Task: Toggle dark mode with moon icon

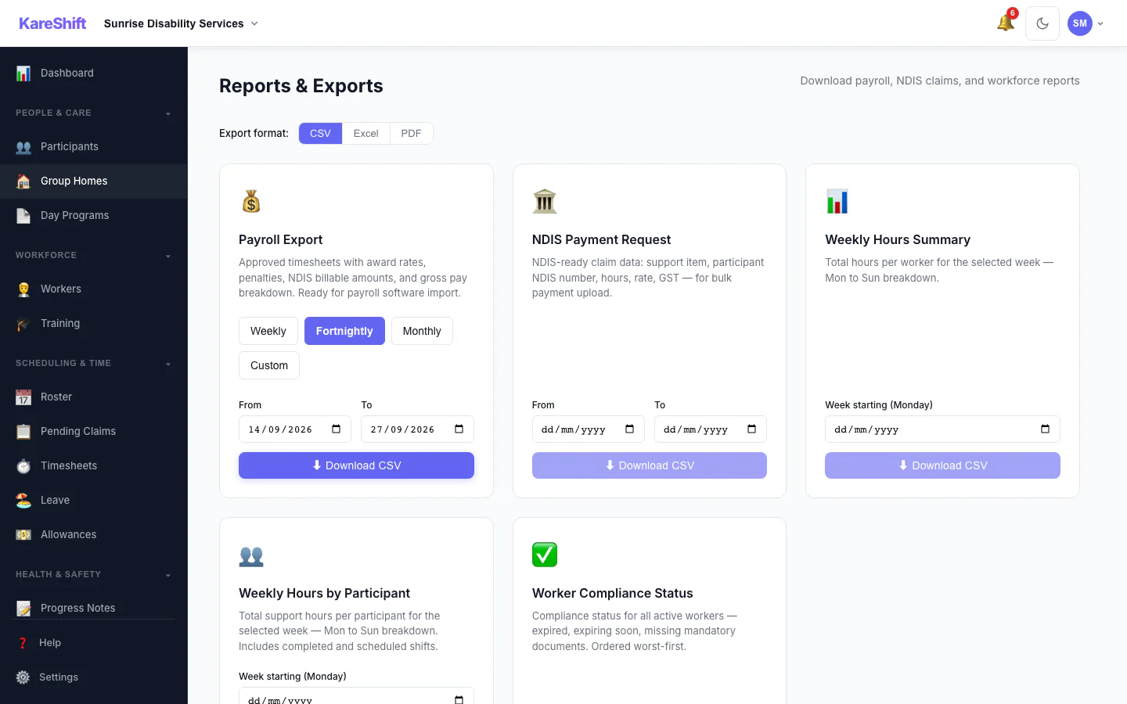Action: tap(1042, 23)
